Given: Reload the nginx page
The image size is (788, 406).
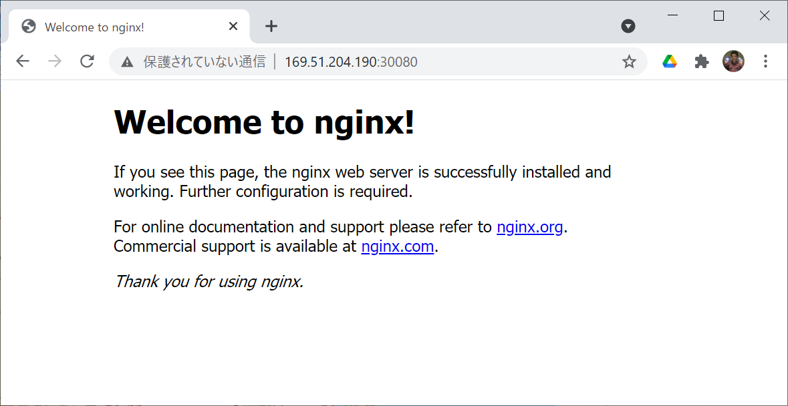Looking at the screenshot, I should pyautogui.click(x=88, y=61).
